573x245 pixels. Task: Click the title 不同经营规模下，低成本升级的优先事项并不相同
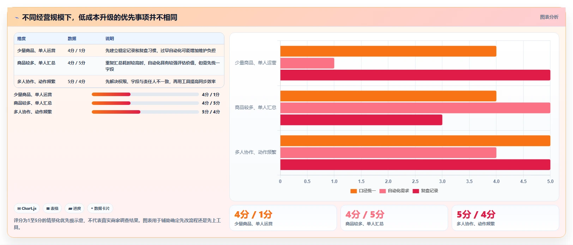(x=99, y=17)
